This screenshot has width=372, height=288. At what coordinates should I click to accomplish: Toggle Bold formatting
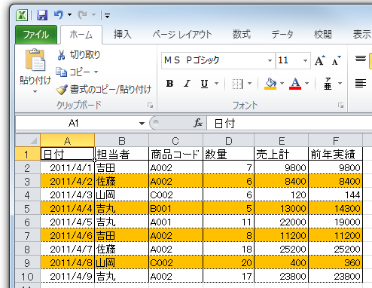[x=169, y=84]
